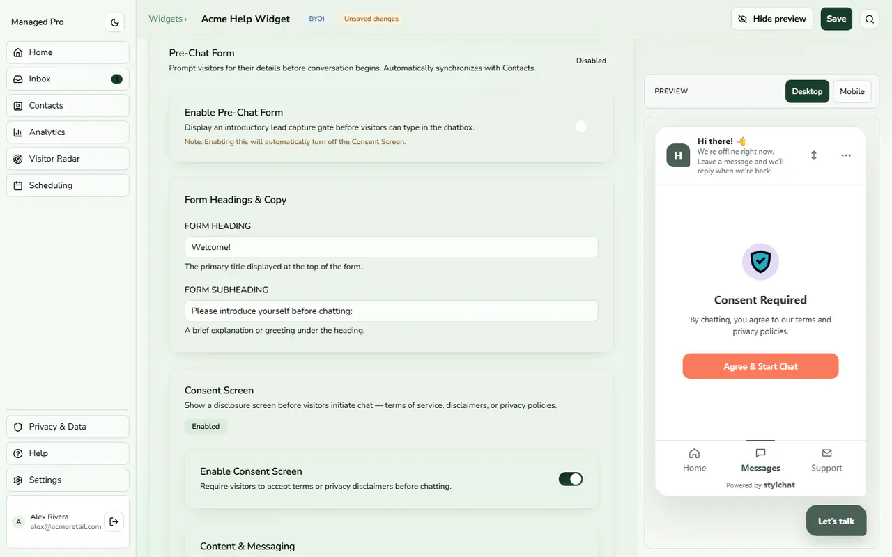Open Inbox in the sidebar
This screenshot has width=892, height=557.
click(x=68, y=79)
